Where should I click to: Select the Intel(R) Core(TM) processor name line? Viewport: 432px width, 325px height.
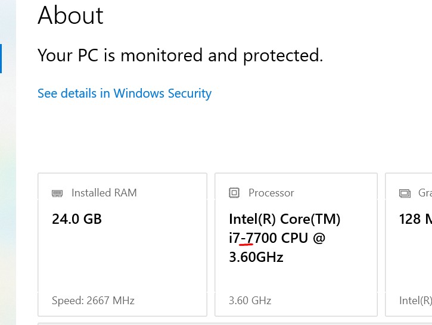pyautogui.click(x=285, y=219)
